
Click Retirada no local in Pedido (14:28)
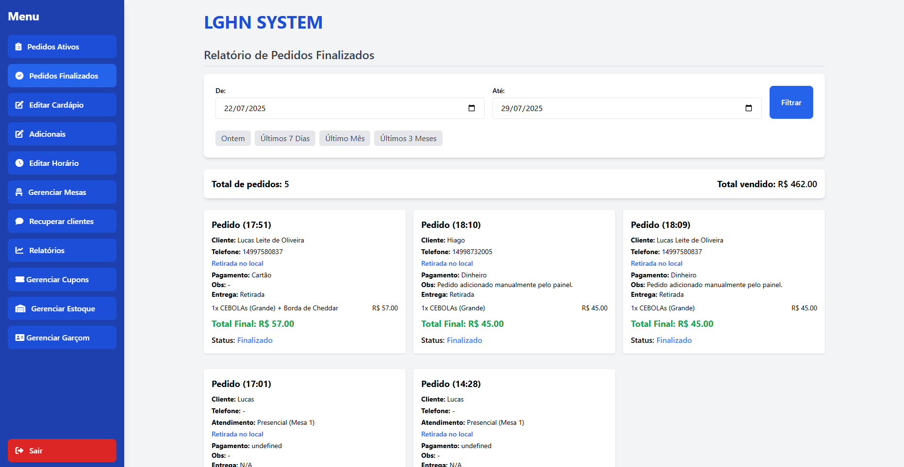tap(447, 434)
